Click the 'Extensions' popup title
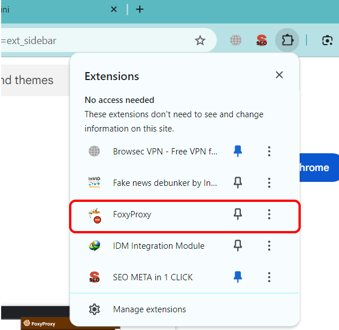 tap(112, 76)
